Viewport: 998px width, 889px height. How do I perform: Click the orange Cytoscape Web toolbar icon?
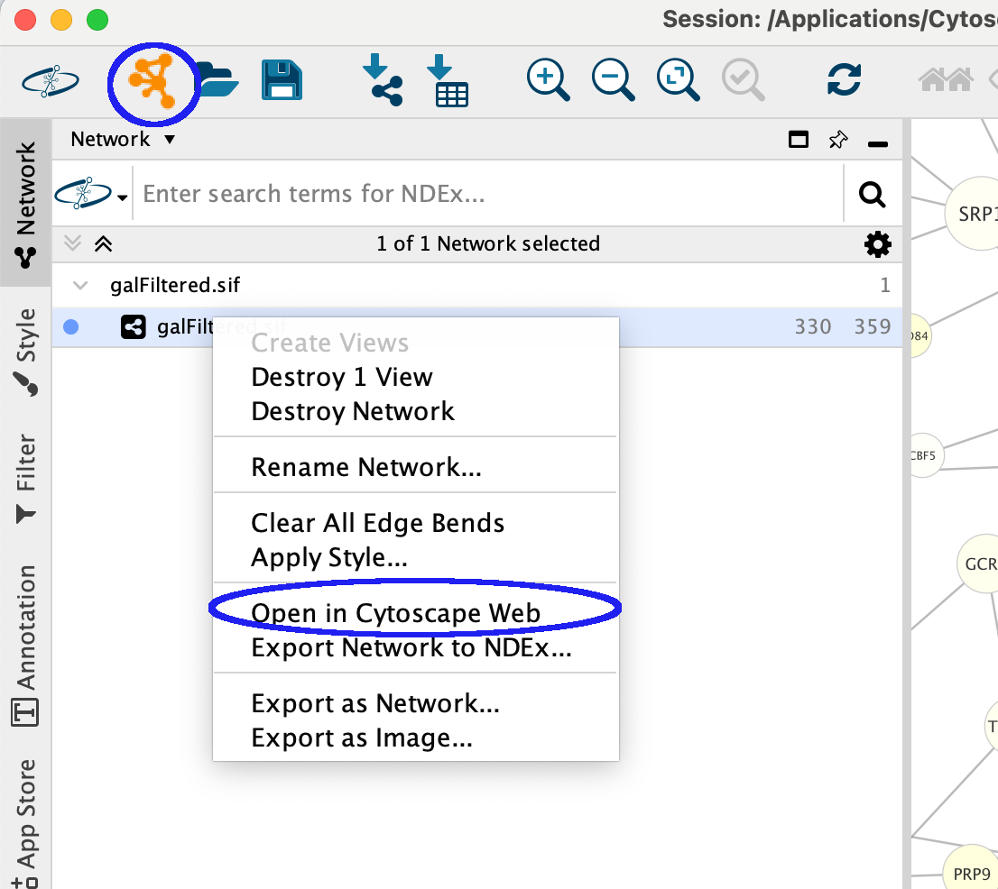coord(151,81)
